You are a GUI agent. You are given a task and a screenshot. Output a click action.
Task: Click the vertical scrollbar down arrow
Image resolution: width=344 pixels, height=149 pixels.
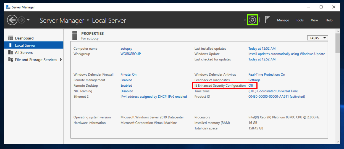338,142
